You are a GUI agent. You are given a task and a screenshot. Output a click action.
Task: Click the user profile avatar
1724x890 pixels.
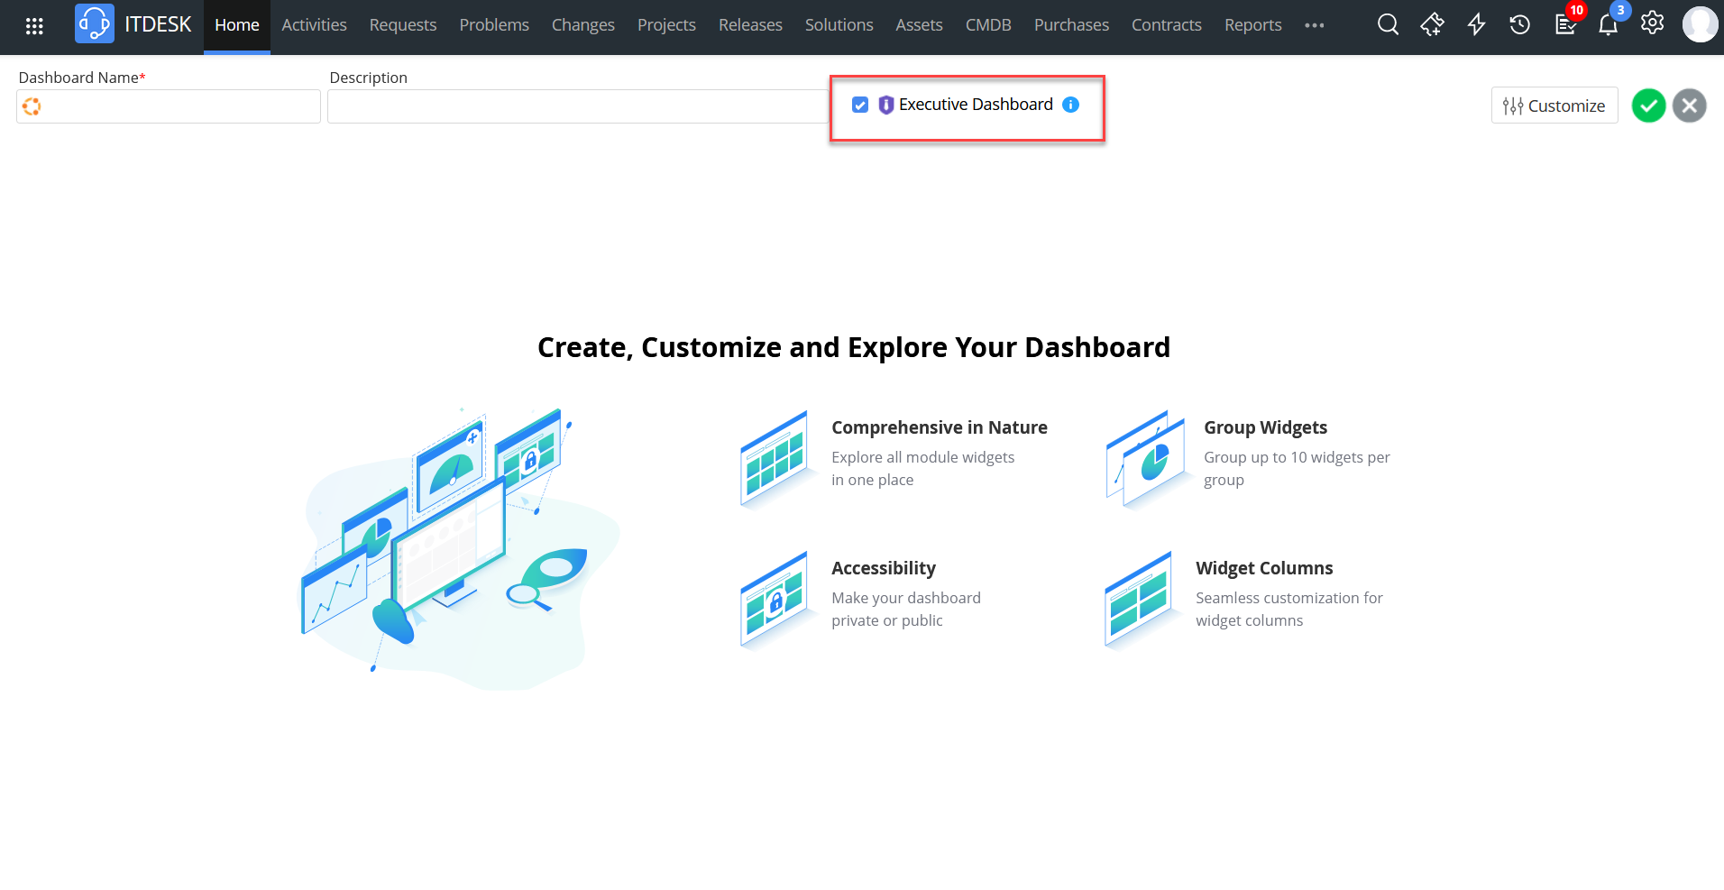[x=1701, y=24]
